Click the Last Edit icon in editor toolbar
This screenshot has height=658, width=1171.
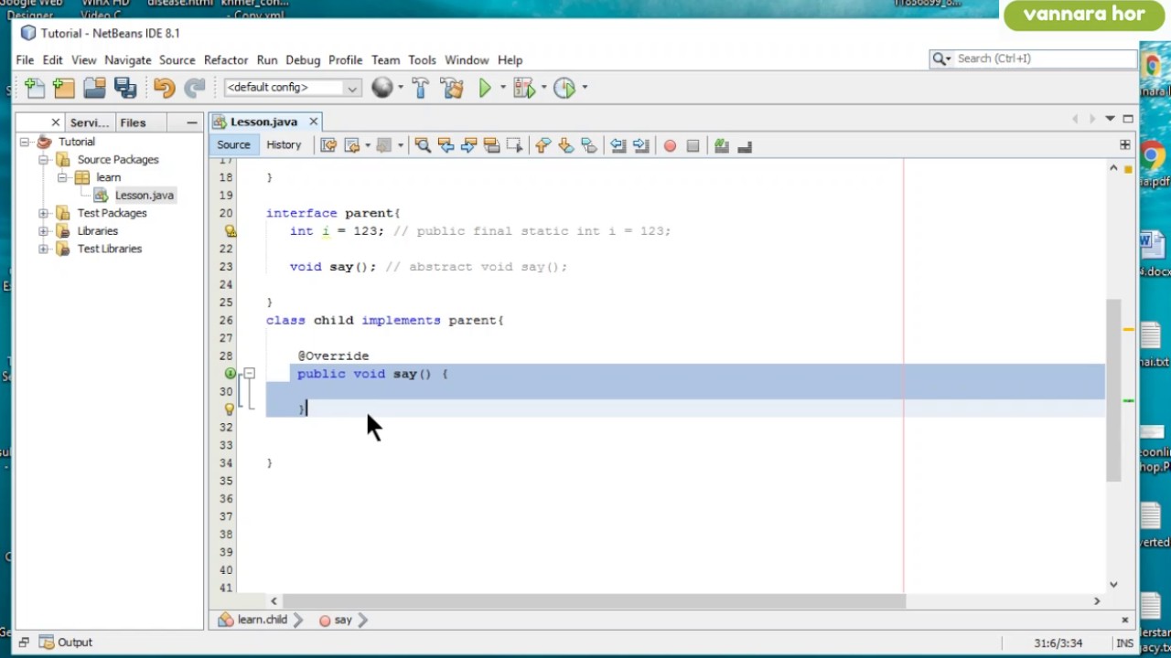(328, 145)
